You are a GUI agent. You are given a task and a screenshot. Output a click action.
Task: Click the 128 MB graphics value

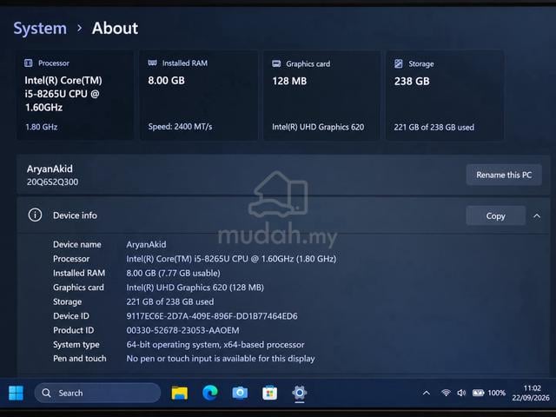[289, 81]
